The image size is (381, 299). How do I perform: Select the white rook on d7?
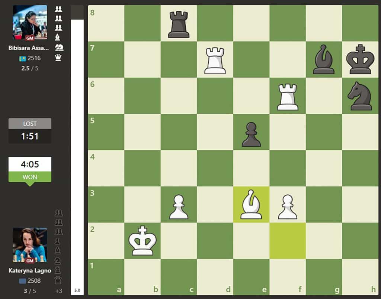pyautogui.click(x=215, y=60)
